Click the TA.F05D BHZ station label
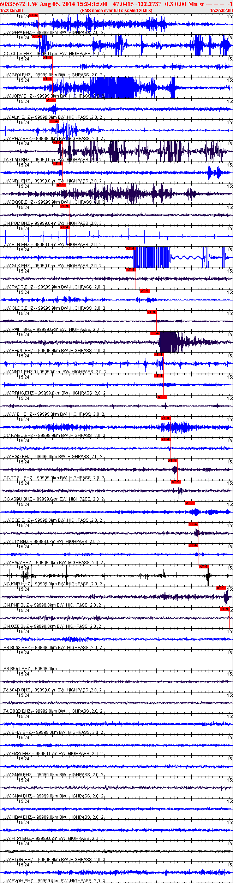The height and width of the screenshot is (883, 233). [17, 160]
